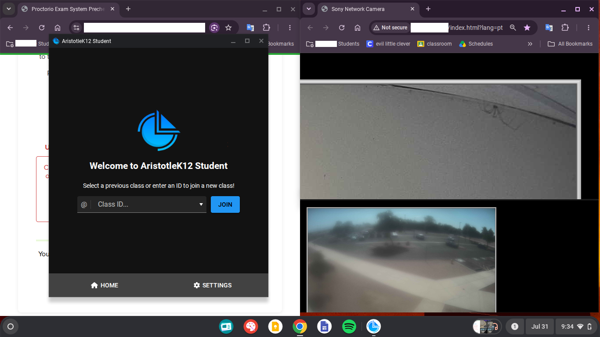Close the Proctorio Exam System Precheck tab
This screenshot has height=337, width=600.
112,9
